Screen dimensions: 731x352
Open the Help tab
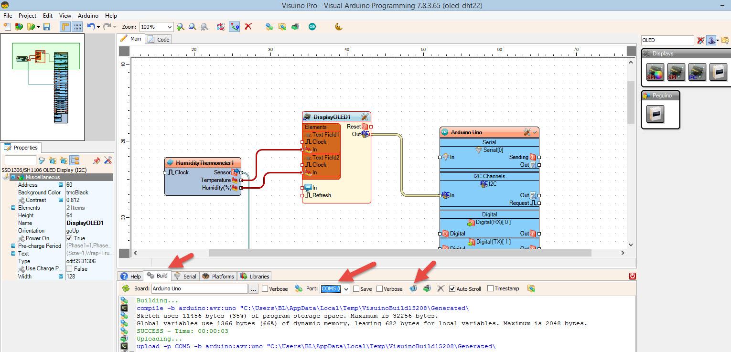point(131,276)
